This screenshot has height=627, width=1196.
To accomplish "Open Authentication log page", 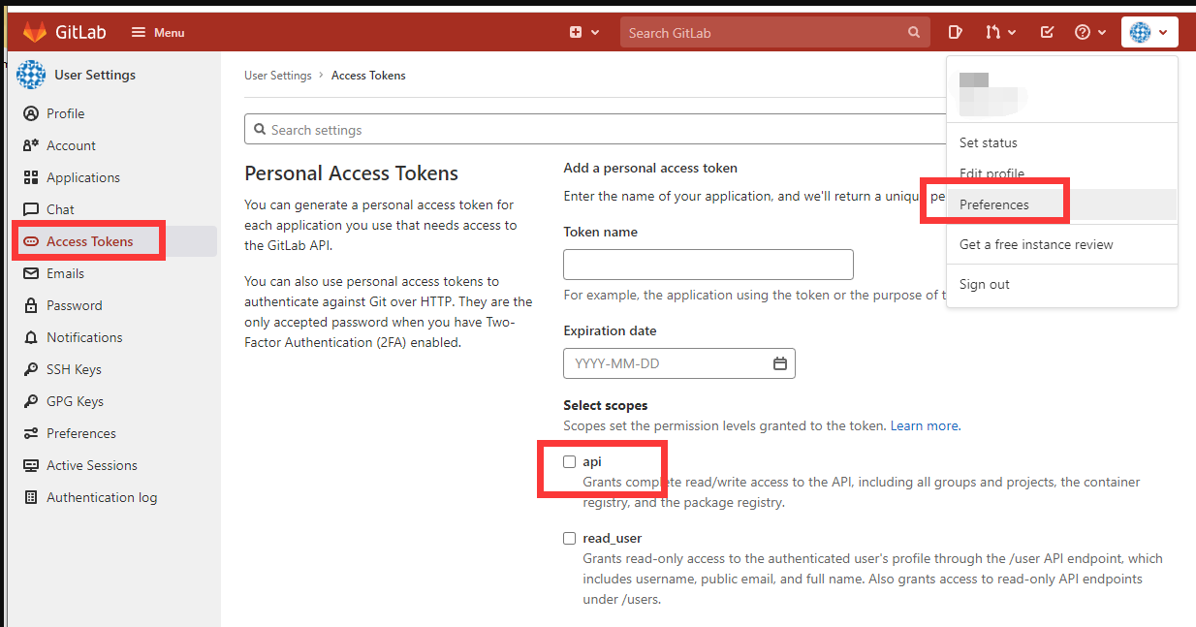I will tap(102, 497).
